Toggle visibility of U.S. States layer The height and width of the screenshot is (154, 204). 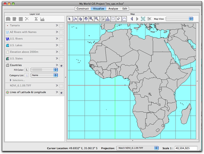61,59
